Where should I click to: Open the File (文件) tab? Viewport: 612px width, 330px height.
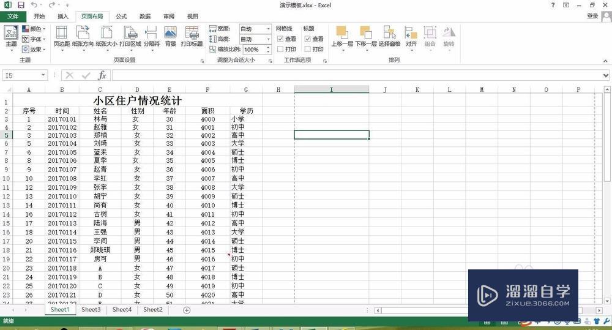(13, 17)
